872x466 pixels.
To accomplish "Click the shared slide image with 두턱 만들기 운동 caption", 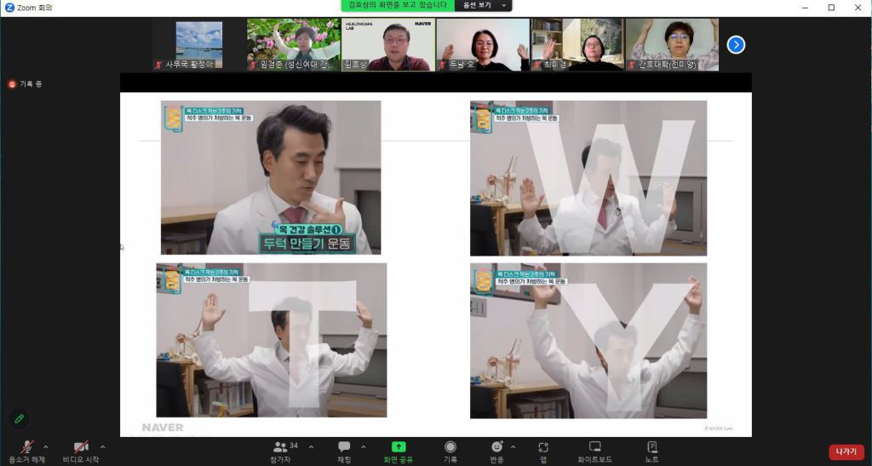I will coord(271,177).
